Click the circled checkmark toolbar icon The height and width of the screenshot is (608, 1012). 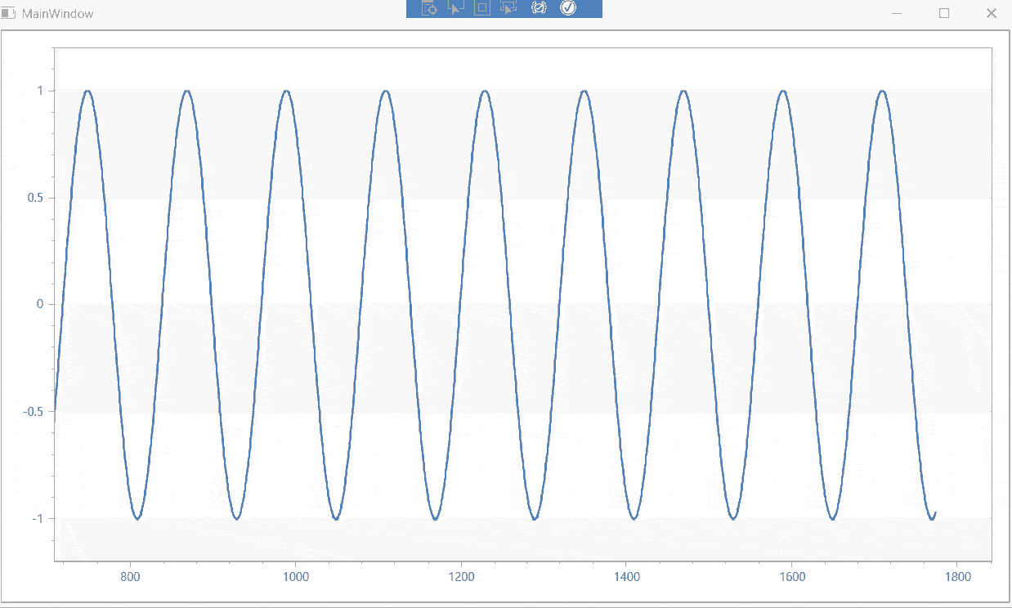[x=568, y=8]
